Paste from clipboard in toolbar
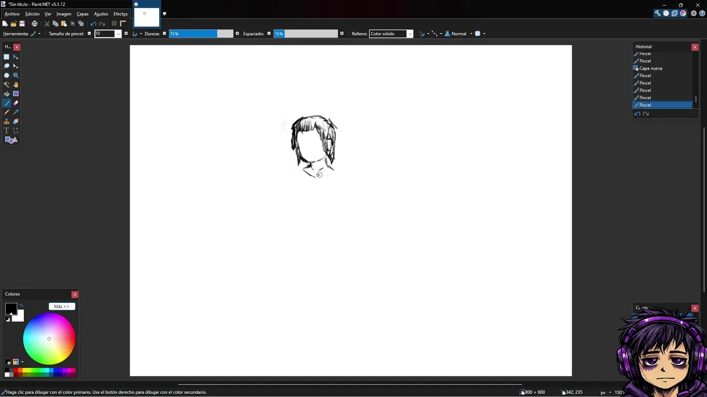The image size is (707, 397). point(64,24)
